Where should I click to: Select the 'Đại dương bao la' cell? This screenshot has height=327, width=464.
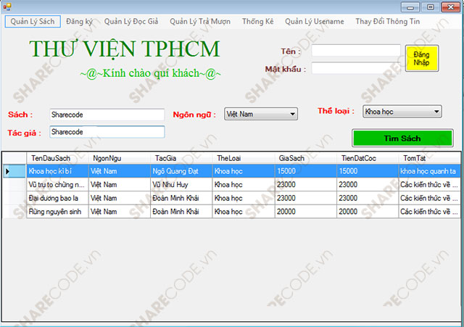click(57, 198)
